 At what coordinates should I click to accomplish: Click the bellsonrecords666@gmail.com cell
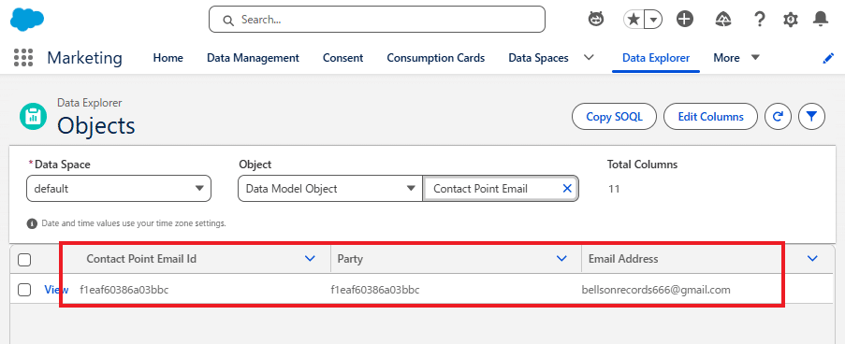point(656,290)
